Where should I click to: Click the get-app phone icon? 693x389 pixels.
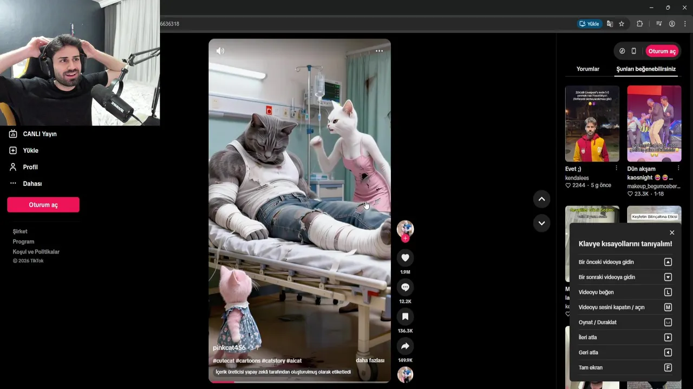point(633,51)
